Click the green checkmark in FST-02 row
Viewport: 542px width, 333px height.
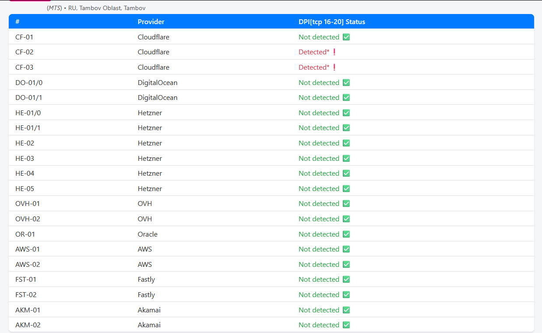point(346,295)
